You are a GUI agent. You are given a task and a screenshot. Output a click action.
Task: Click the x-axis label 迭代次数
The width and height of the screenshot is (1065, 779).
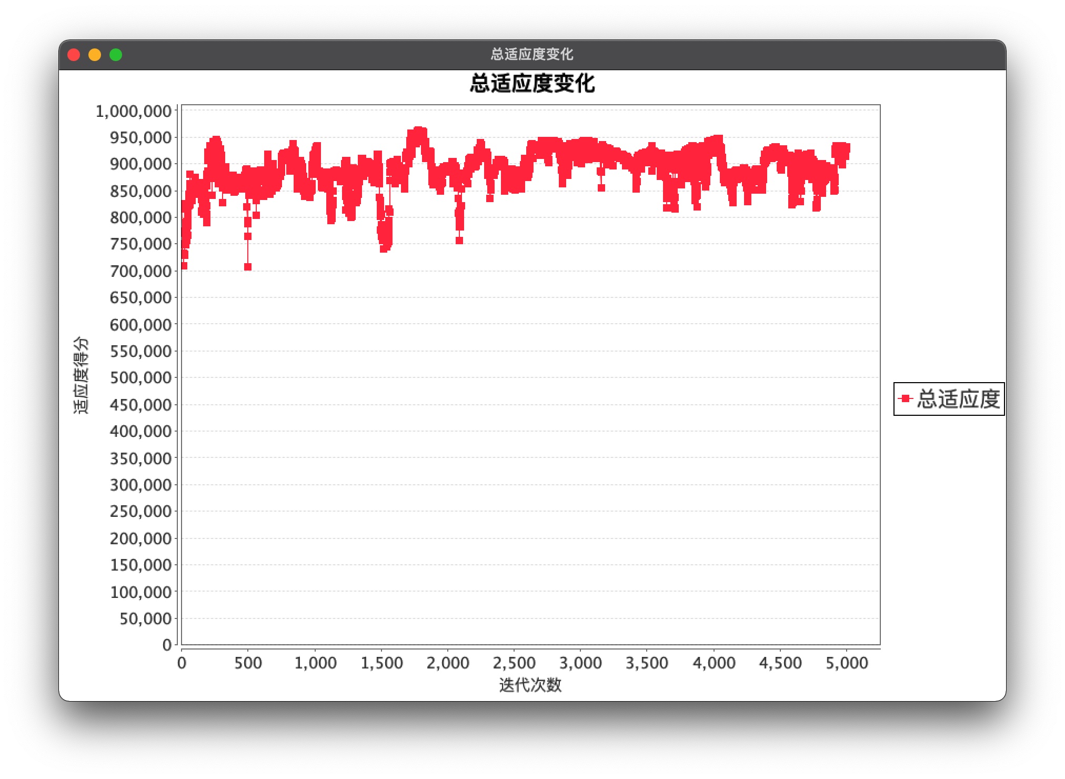(530, 685)
